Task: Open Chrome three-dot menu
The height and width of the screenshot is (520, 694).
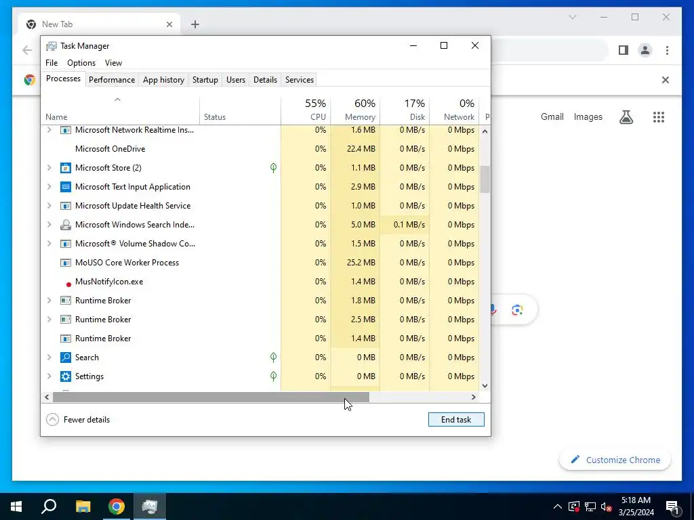Action: (667, 50)
